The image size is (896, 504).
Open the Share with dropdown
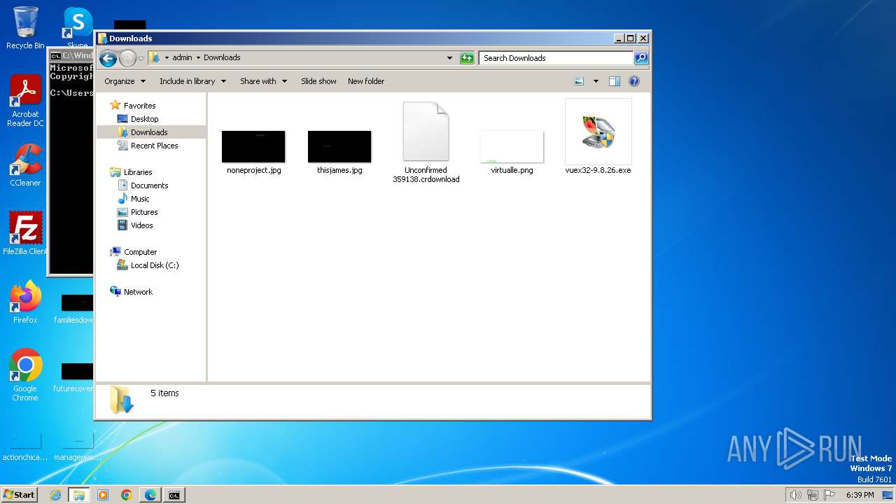pos(263,81)
